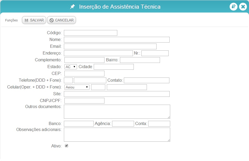This screenshot has height=161, width=249.
Task: Click the floppy disk save icon
Action: 26,20
